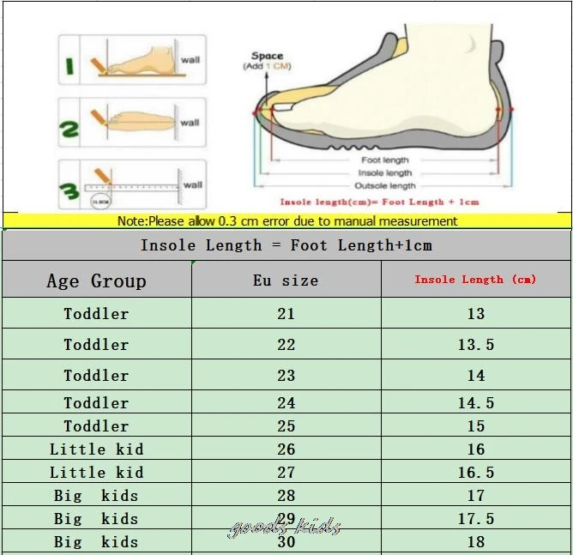This screenshot has width=573, height=555.
Task: Click Eu size cell '23'
Action: pyautogui.click(x=286, y=375)
